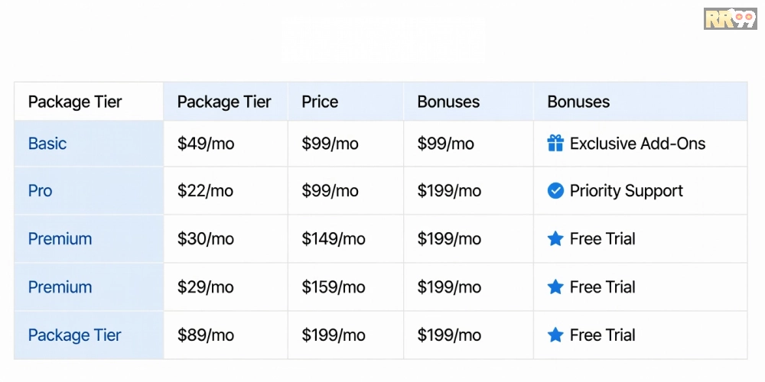This screenshot has width=765, height=382.
Task: Click the gift icon beside Exclusive Add-Ons
Action: coord(555,143)
